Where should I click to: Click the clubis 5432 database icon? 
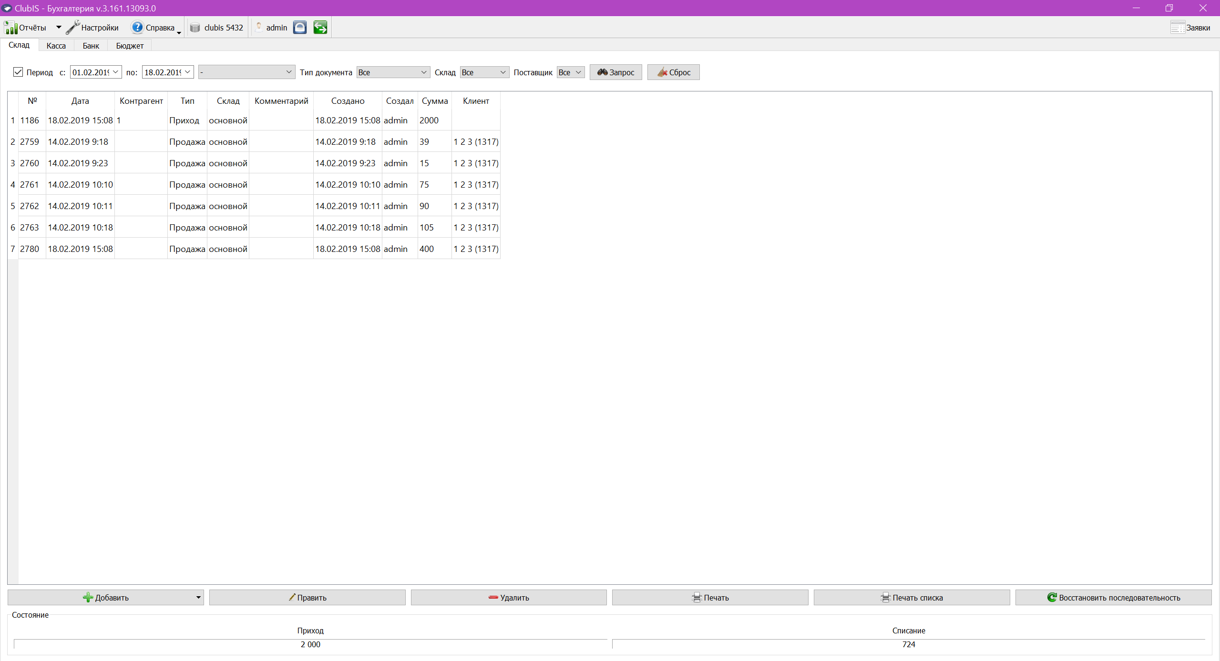click(195, 28)
